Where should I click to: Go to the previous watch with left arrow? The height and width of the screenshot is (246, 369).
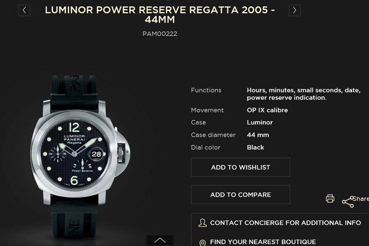pyautogui.click(x=24, y=10)
